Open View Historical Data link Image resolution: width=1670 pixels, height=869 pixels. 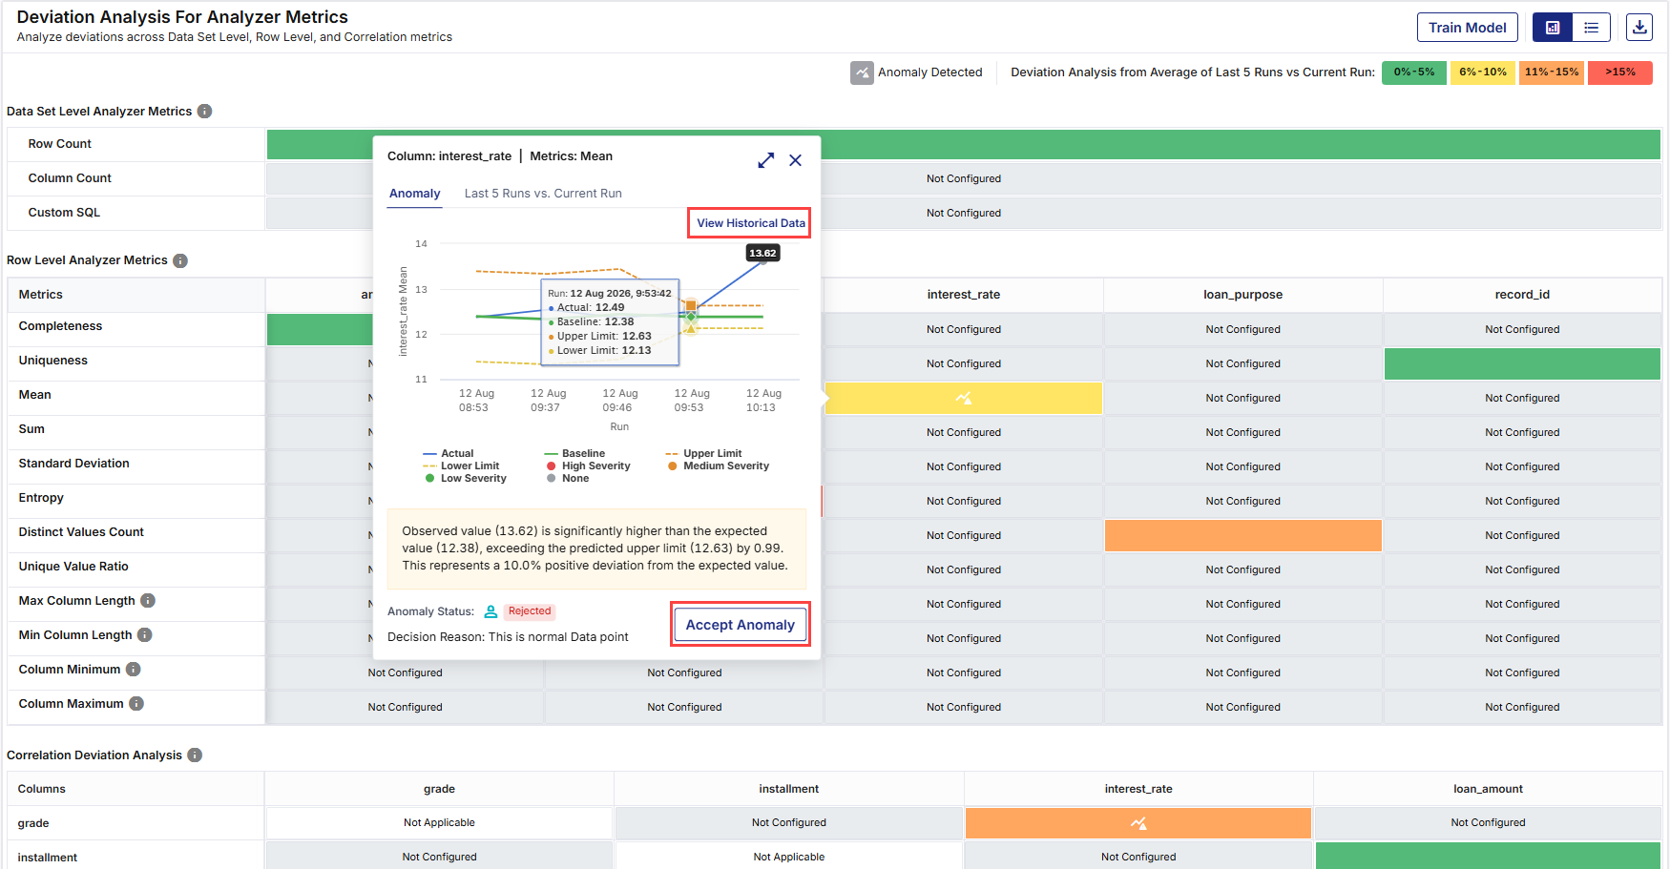(750, 223)
